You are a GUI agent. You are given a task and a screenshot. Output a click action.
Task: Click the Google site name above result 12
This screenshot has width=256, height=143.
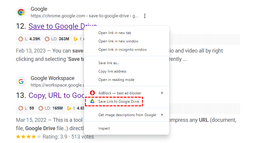tap(39, 9)
